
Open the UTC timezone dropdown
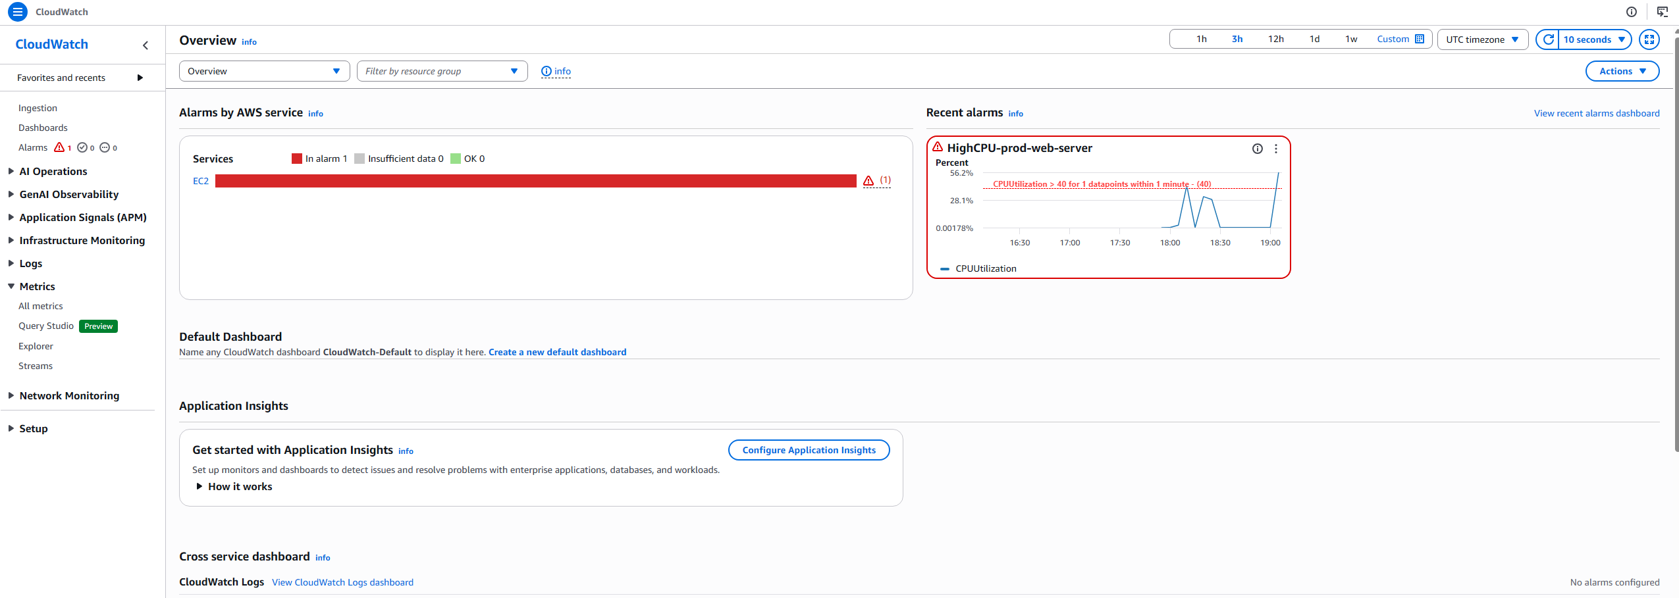pyautogui.click(x=1482, y=39)
